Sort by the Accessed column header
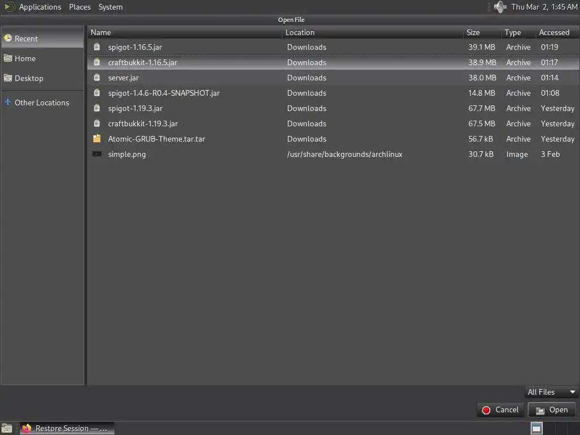580x435 pixels. tap(557, 32)
